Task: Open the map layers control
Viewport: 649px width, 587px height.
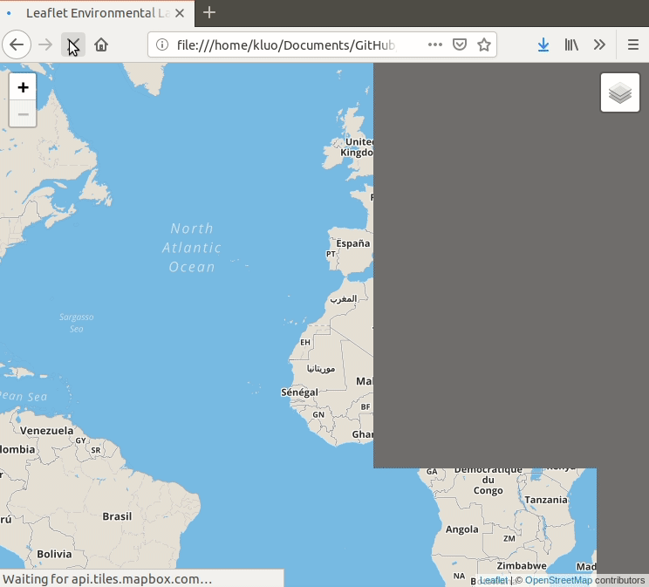Action: coord(620,92)
